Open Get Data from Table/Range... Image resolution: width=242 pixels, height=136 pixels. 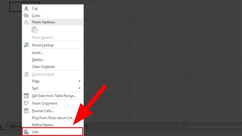click(53, 96)
